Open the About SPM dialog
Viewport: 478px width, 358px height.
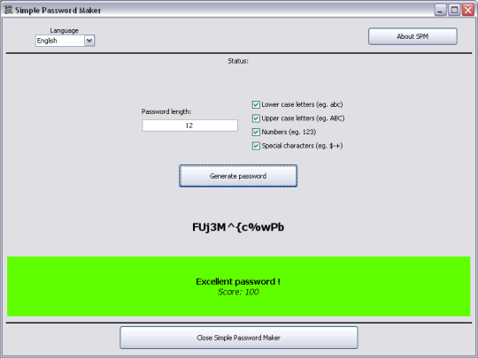[x=412, y=36]
